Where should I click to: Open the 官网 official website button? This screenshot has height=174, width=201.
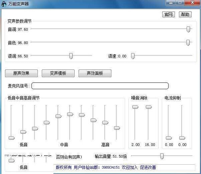[x=169, y=14]
